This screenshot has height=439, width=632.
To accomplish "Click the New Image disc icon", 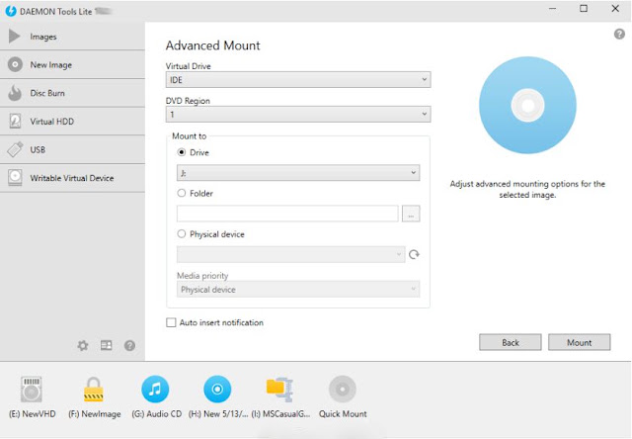I will point(15,64).
